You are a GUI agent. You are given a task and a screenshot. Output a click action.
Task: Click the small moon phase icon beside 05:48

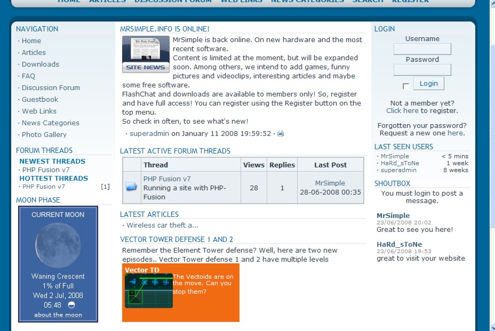(x=71, y=305)
